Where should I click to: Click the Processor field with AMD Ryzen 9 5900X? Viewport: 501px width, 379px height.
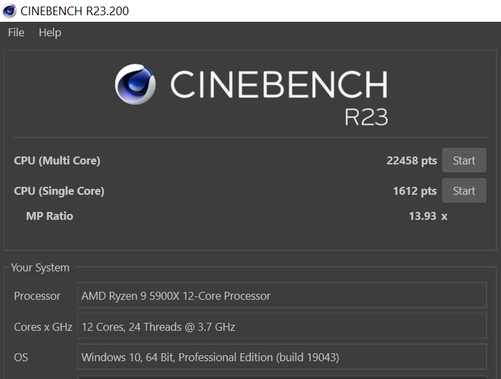coord(282,295)
